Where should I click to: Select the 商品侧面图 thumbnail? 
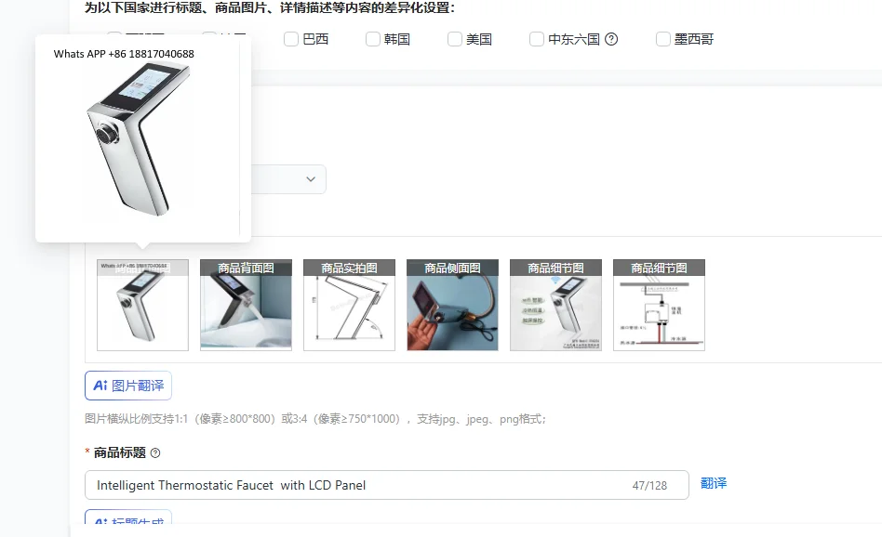[x=451, y=305]
